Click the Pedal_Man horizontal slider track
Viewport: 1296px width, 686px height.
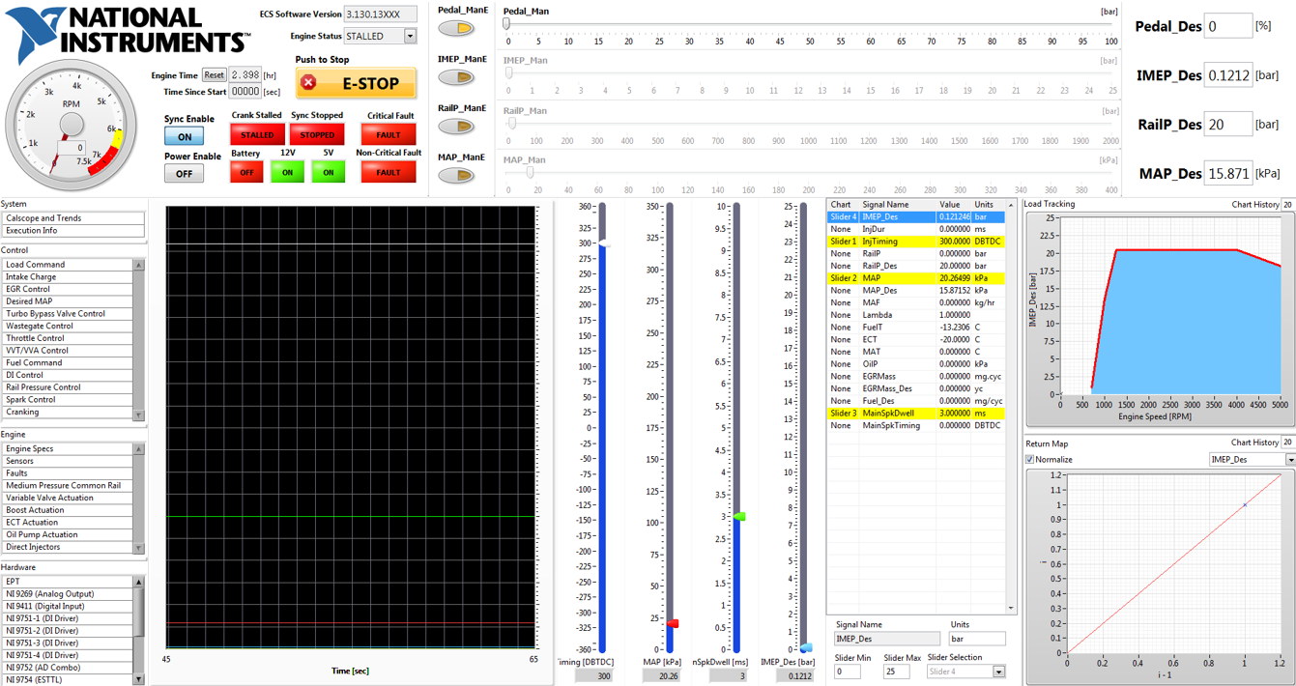pyautogui.click(x=812, y=25)
